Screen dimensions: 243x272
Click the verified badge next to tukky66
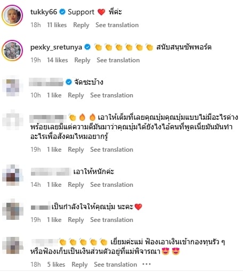click(62, 12)
